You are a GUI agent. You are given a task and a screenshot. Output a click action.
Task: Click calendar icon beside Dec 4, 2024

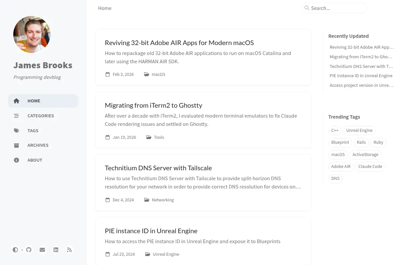[107, 200]
